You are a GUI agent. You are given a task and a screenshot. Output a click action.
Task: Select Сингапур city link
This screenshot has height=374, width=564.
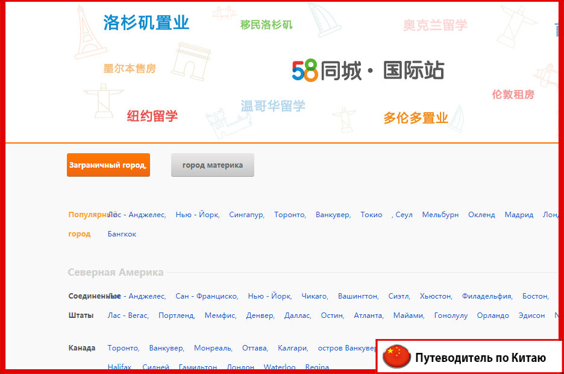(247, 215)
